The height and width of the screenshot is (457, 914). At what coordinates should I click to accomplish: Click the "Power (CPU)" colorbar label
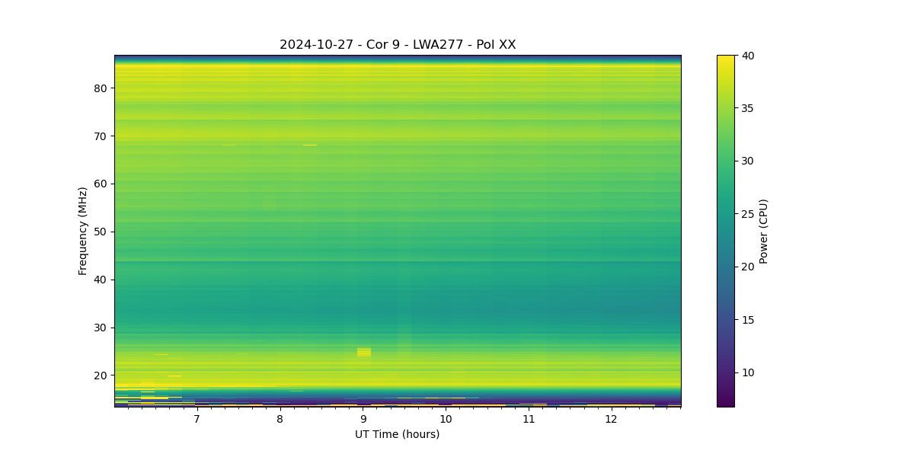(x=763, y=231)
